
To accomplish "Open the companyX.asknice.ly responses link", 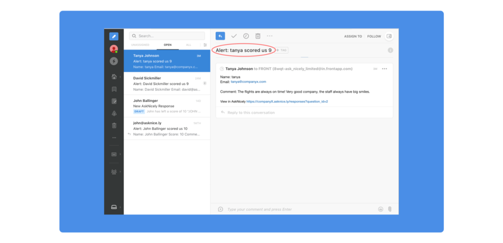I will [287, 101].
